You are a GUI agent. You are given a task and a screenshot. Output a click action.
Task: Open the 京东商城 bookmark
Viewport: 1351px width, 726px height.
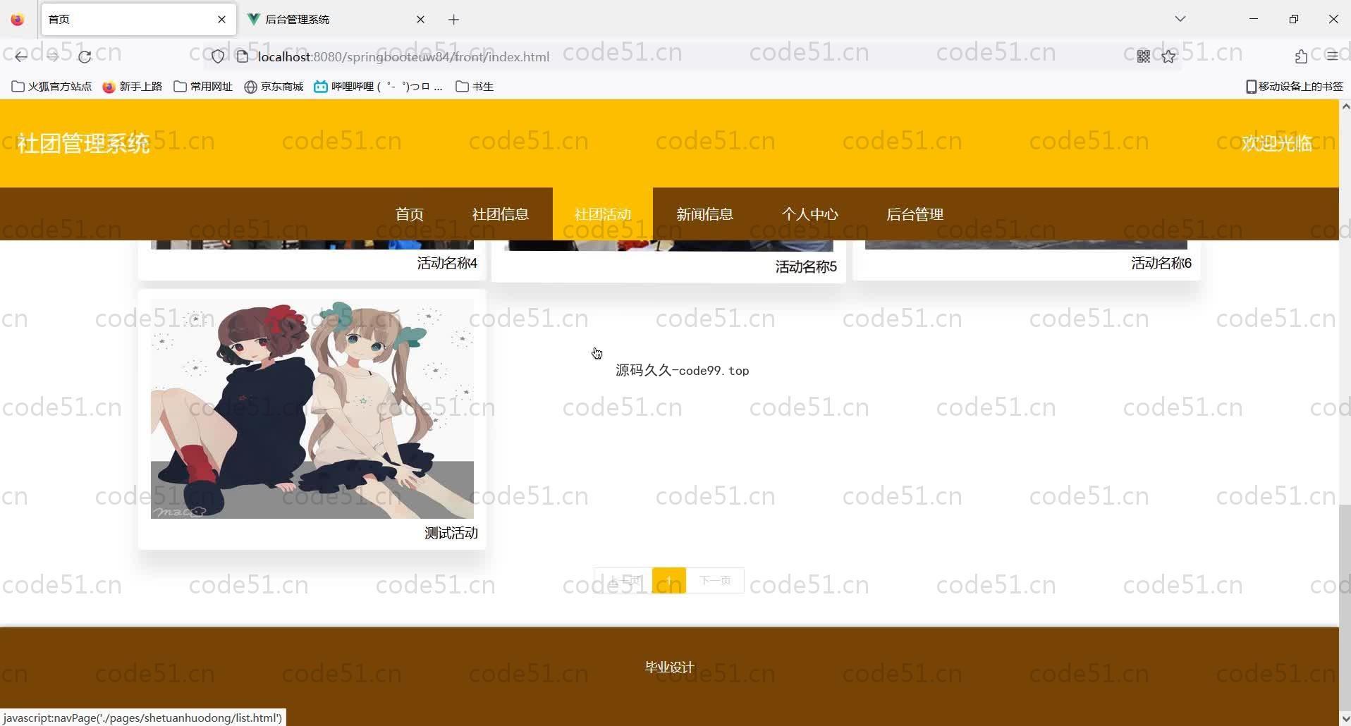click(274, 87)
